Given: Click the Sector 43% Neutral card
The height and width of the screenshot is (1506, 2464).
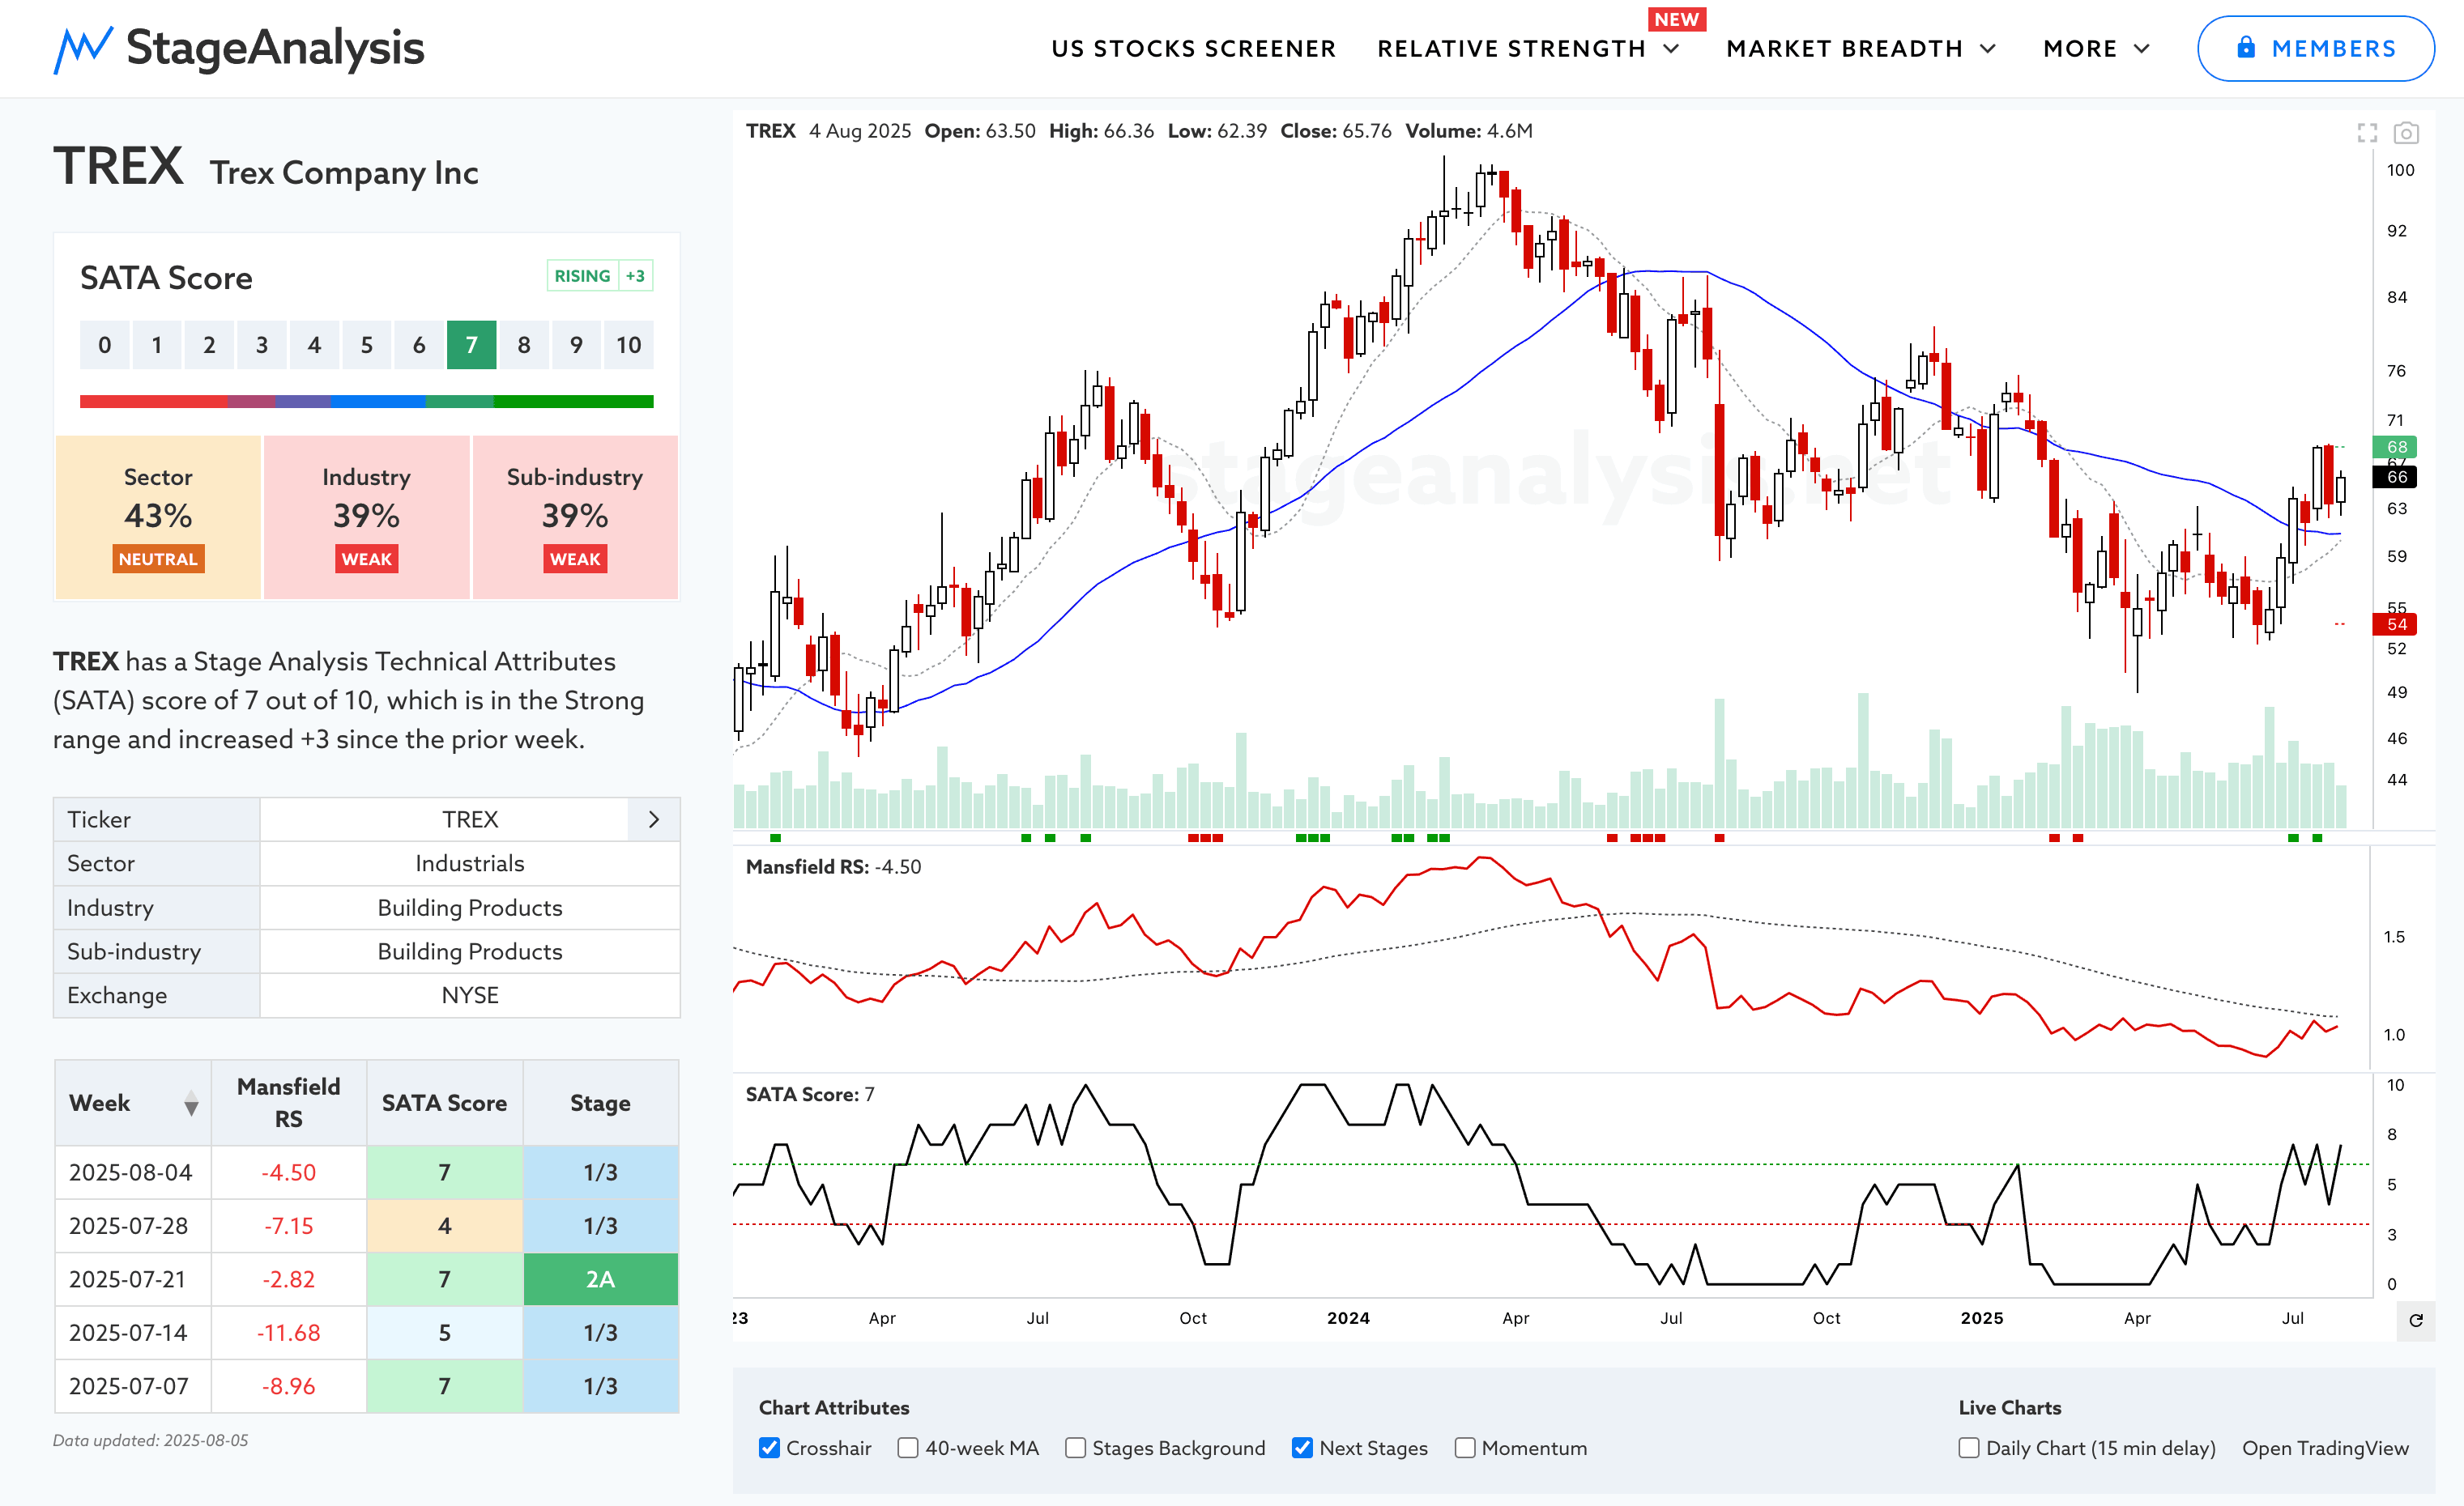Looking at the screenshot, I should click(x=158, y=517).
